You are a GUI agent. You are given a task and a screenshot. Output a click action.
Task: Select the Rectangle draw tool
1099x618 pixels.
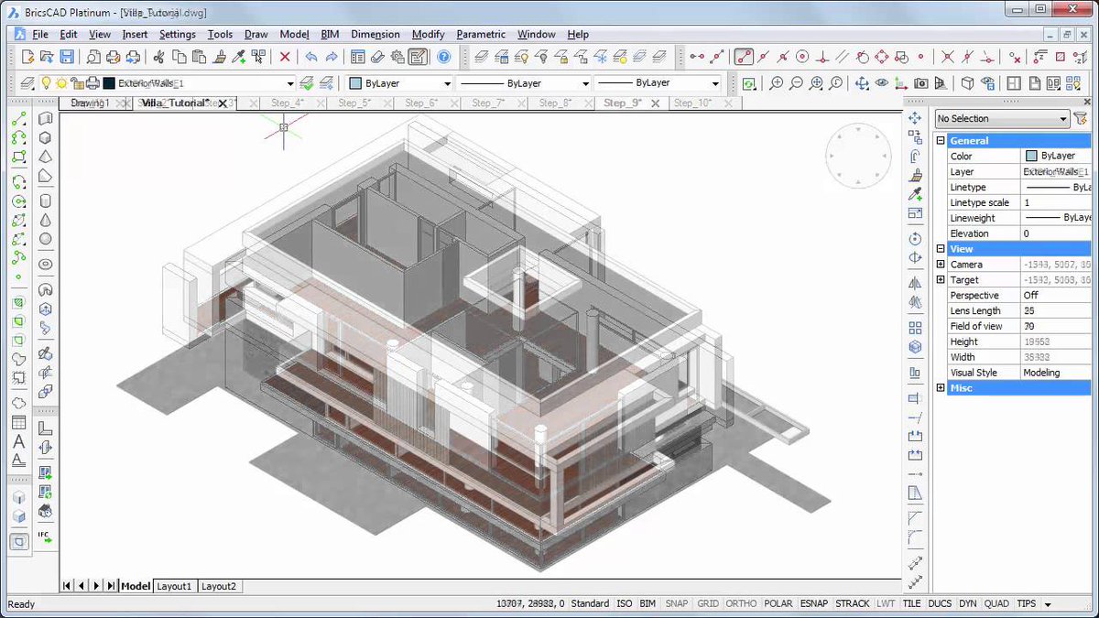point(18,157)
